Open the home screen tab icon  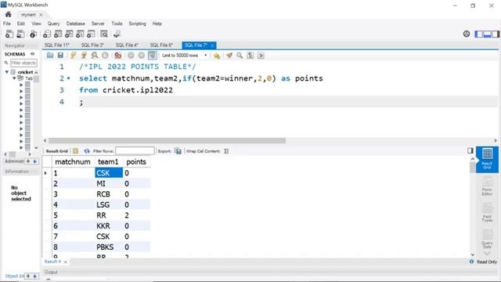9,14
